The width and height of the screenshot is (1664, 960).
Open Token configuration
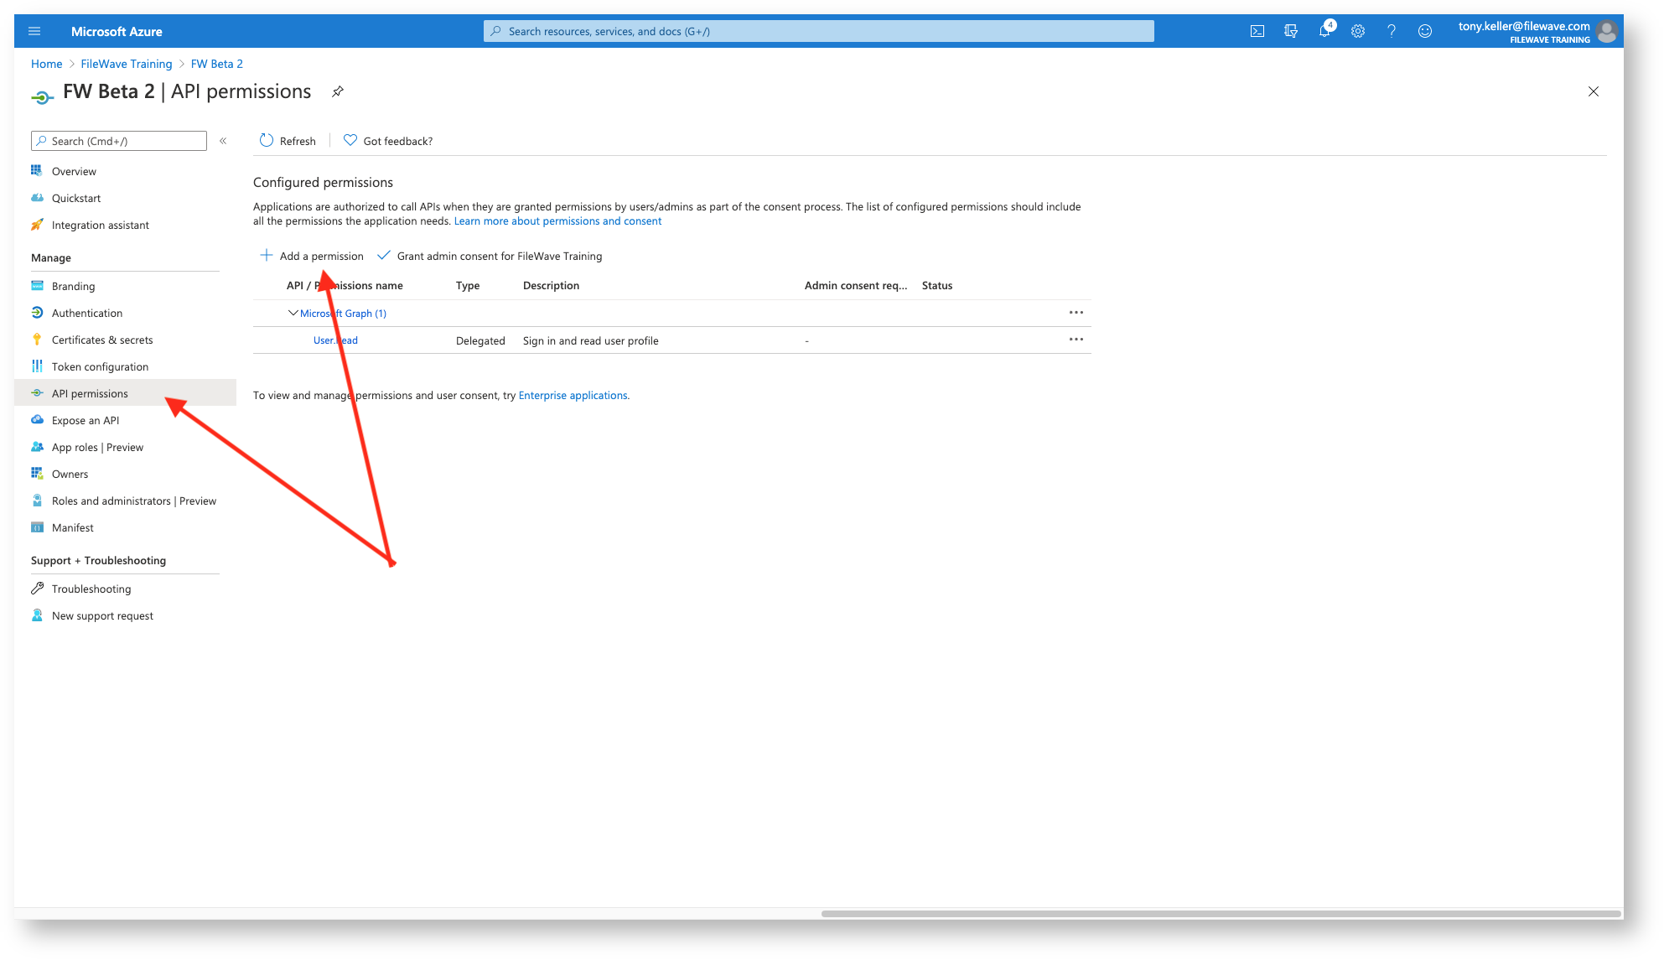[x=100, y=366]
